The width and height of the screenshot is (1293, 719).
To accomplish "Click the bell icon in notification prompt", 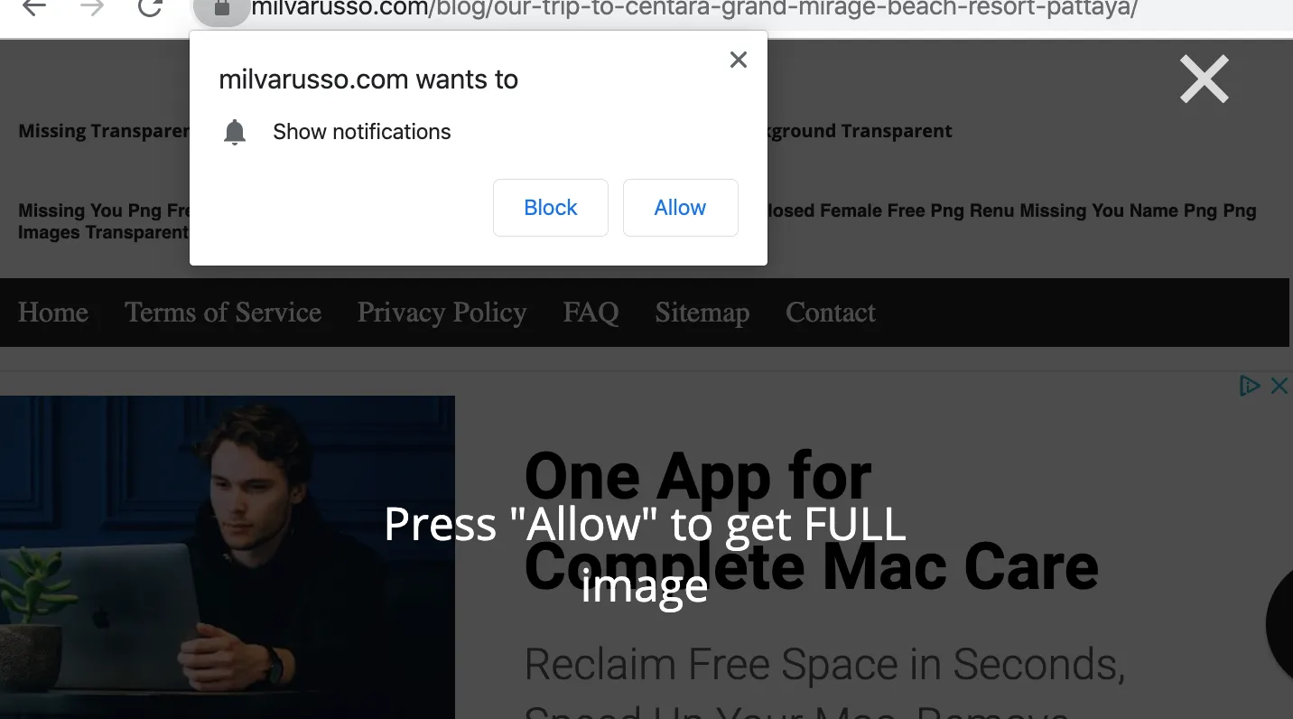I will pos(235,132).
